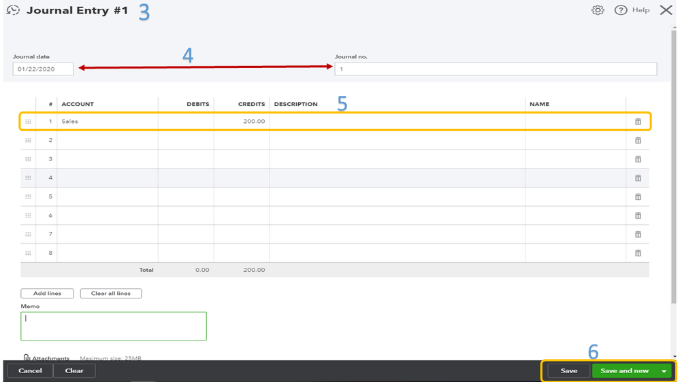Screen dimensions: 680x382
Task: Grab the drag handle of row 3
Action: (28, 159)
